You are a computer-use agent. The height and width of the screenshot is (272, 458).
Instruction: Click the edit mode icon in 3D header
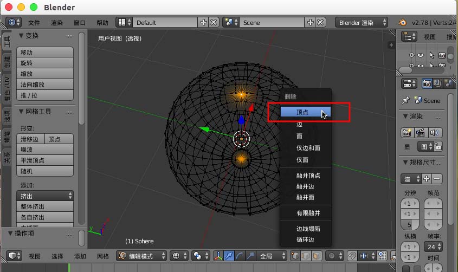[x=122, y=256]
